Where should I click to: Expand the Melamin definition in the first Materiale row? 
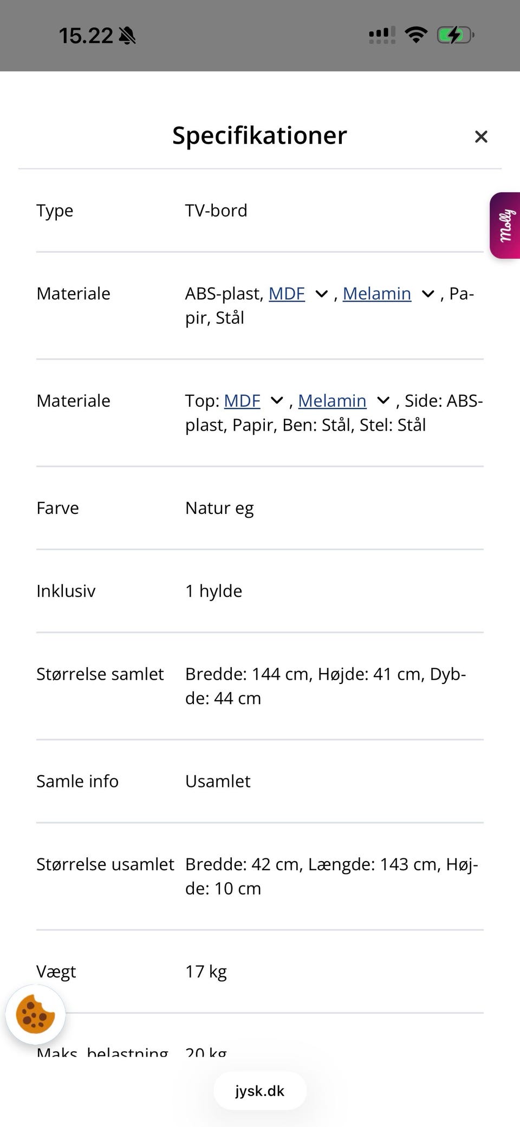pyautogui.click(x=427, y=294)
